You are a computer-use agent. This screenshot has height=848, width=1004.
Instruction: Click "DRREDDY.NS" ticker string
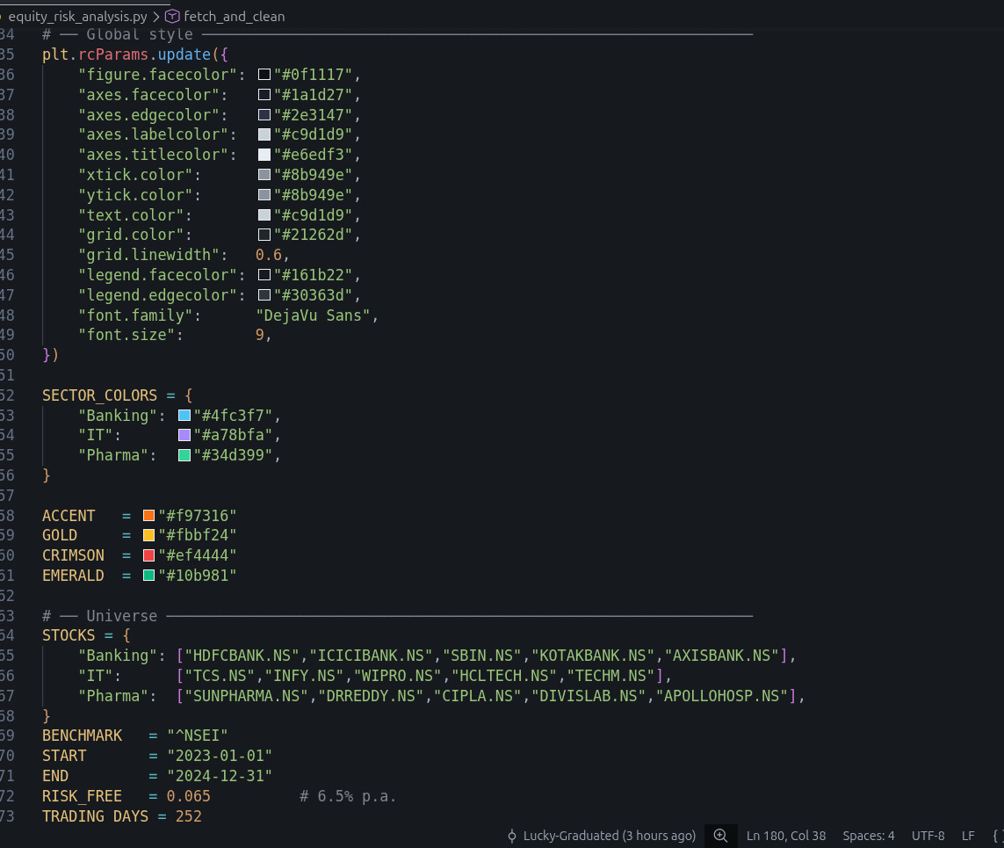click(x=371, y=696)
